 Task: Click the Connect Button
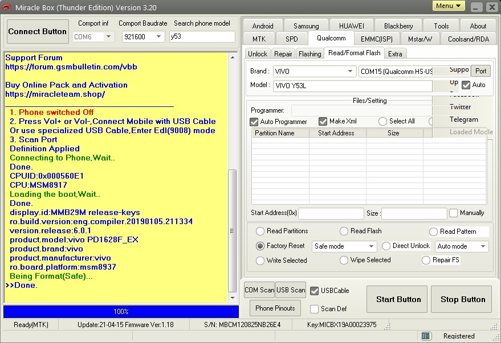coord(38,31)
